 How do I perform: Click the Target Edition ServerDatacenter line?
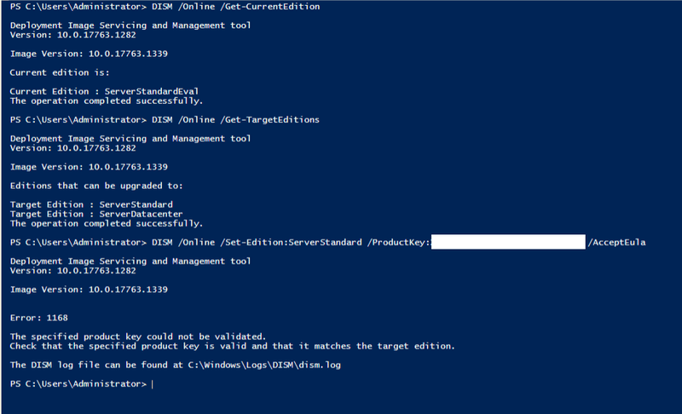coord(96,214)
